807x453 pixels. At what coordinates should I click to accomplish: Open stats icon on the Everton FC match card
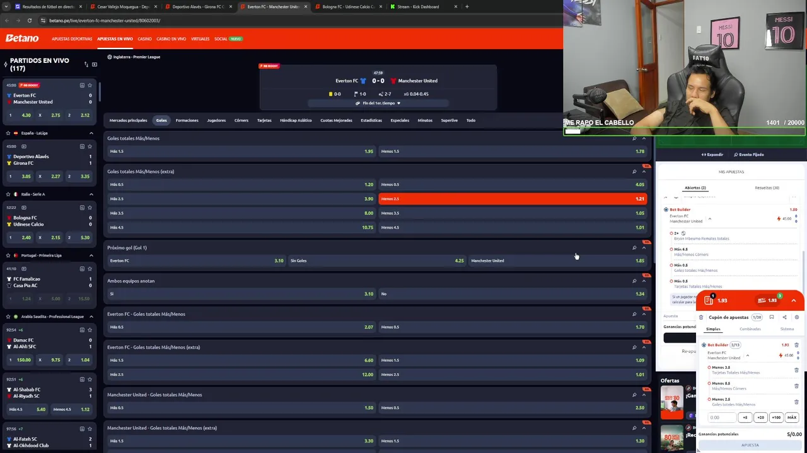[82, 85]
